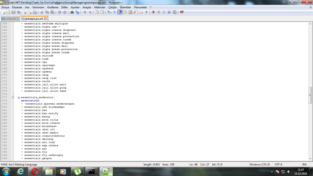Viewport: 313px width, 176px height.
Task: Toggle synchronize horizontal scrolling icon
Action: (x=102, y=12)
